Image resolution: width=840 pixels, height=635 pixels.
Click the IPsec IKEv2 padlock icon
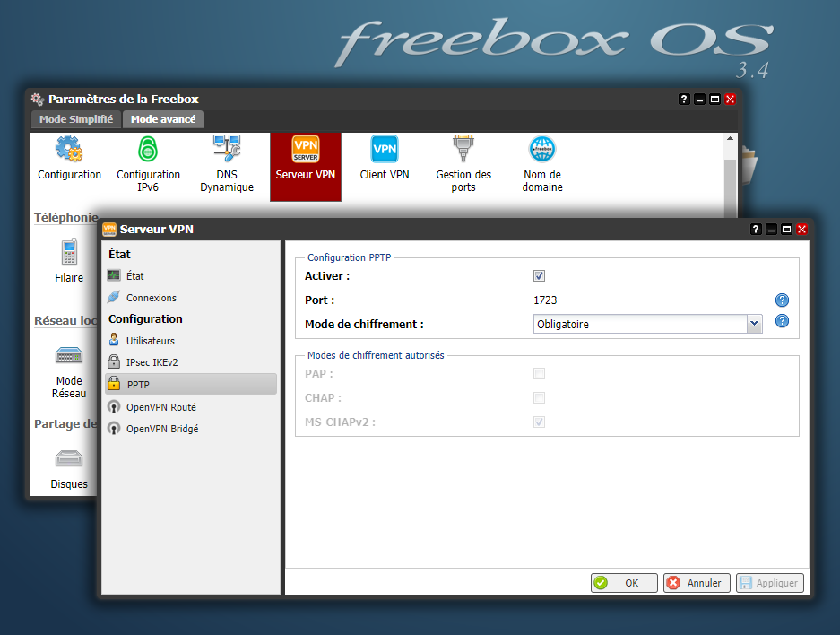tap(114, 361)
